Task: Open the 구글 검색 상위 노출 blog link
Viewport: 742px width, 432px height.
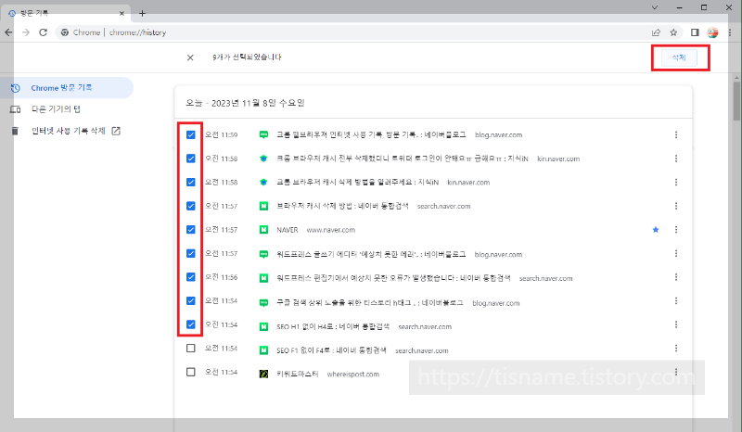Action: (369, 303)
